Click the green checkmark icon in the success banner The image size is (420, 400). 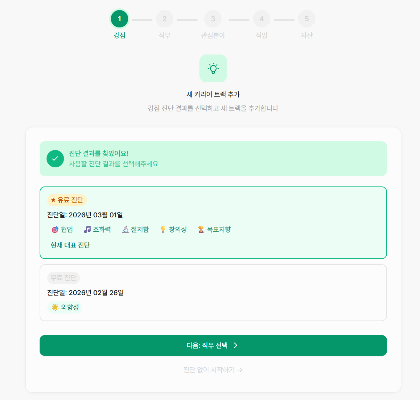55,158
